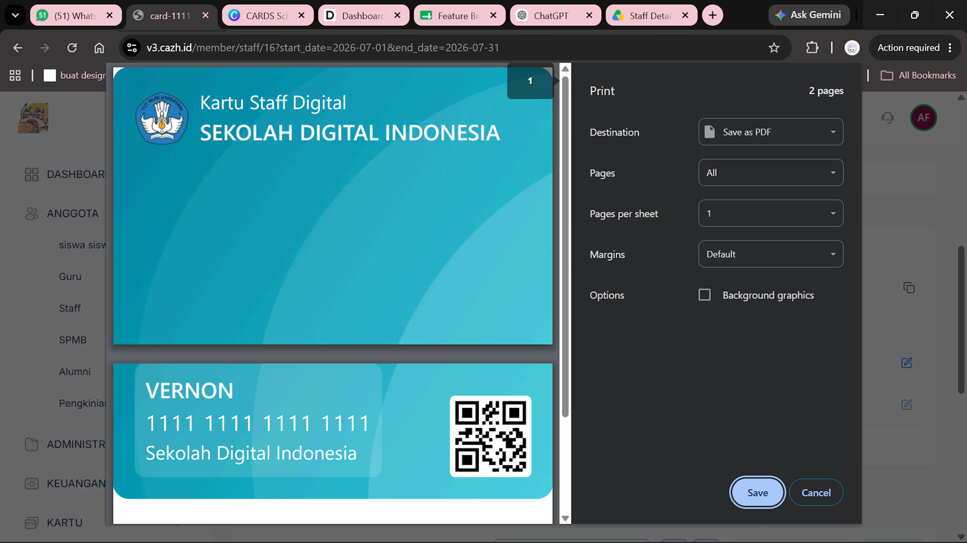Click the page vertical scrollbar thumb

(x=961, y=320)
